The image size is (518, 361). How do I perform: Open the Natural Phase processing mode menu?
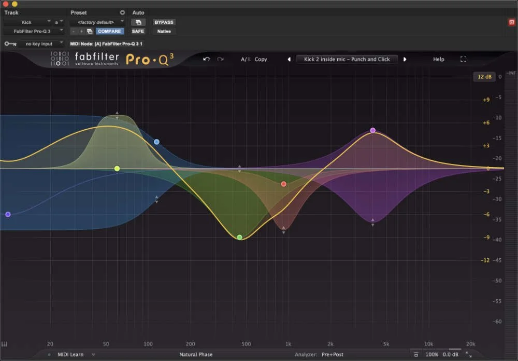(x=196, y=354)
